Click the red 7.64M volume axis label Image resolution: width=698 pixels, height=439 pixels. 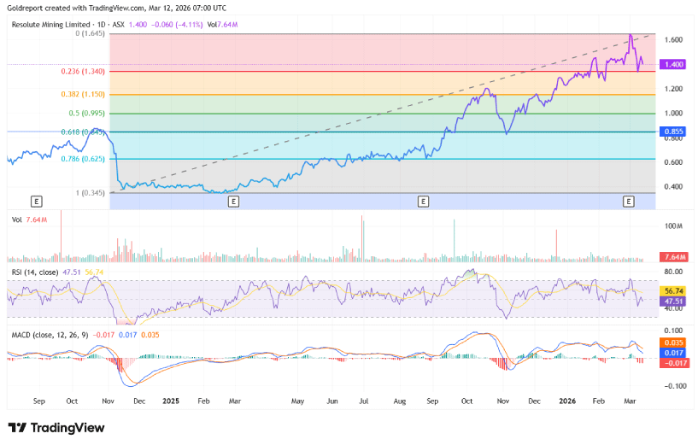[675, 257]
